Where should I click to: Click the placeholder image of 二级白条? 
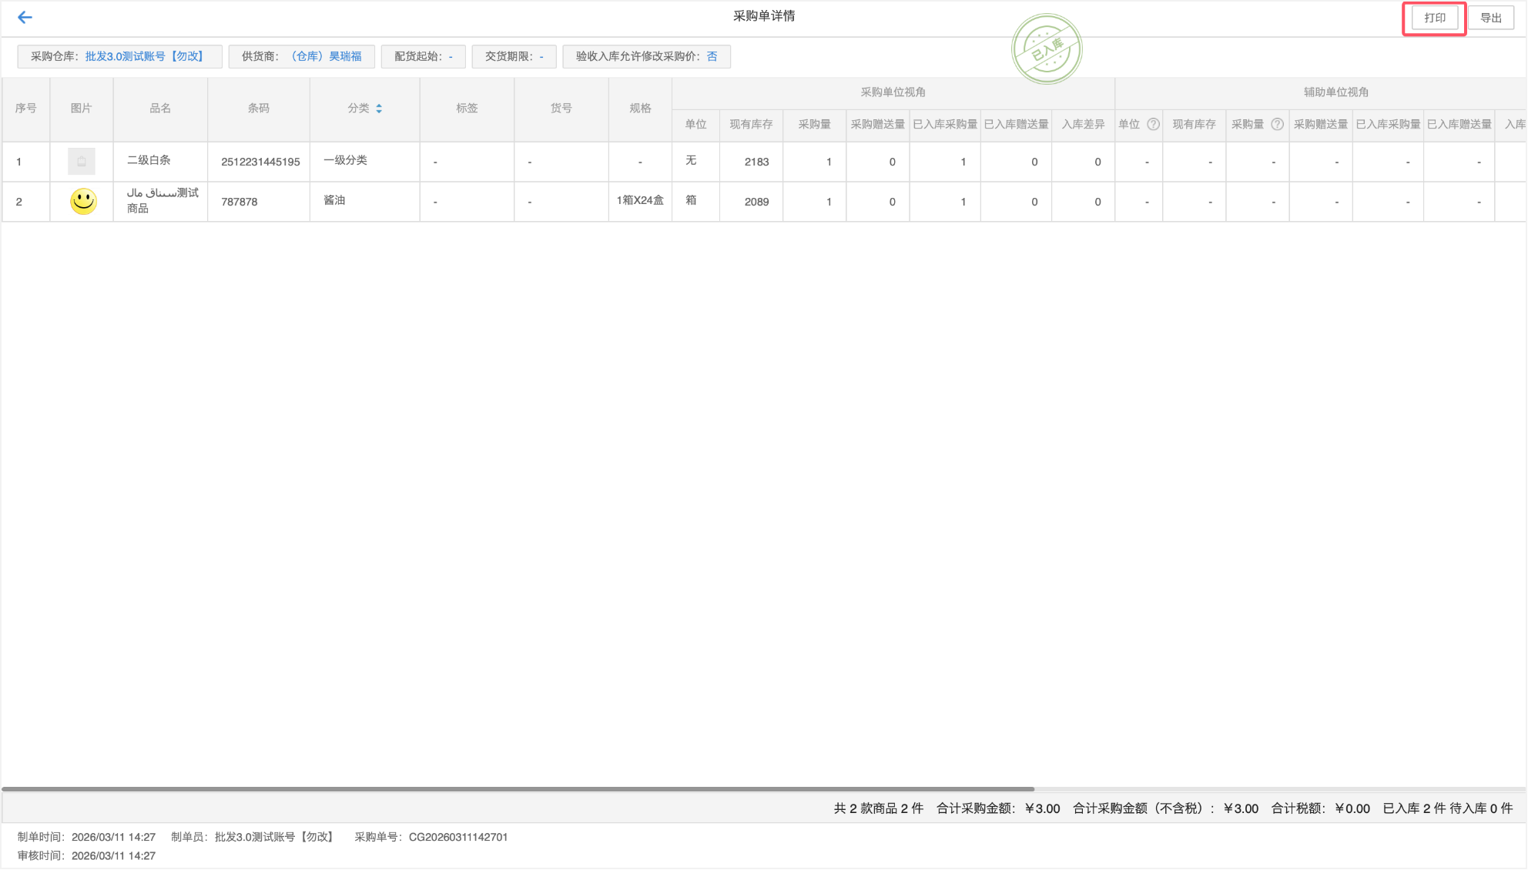82,162
